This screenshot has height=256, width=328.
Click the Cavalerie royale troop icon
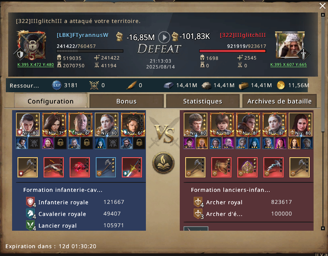tap(30, 214)
